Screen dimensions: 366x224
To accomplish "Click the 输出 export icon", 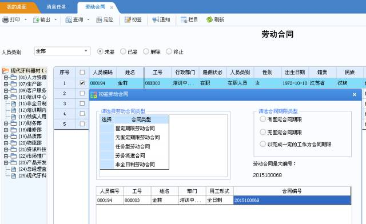I will pos(36,20).
